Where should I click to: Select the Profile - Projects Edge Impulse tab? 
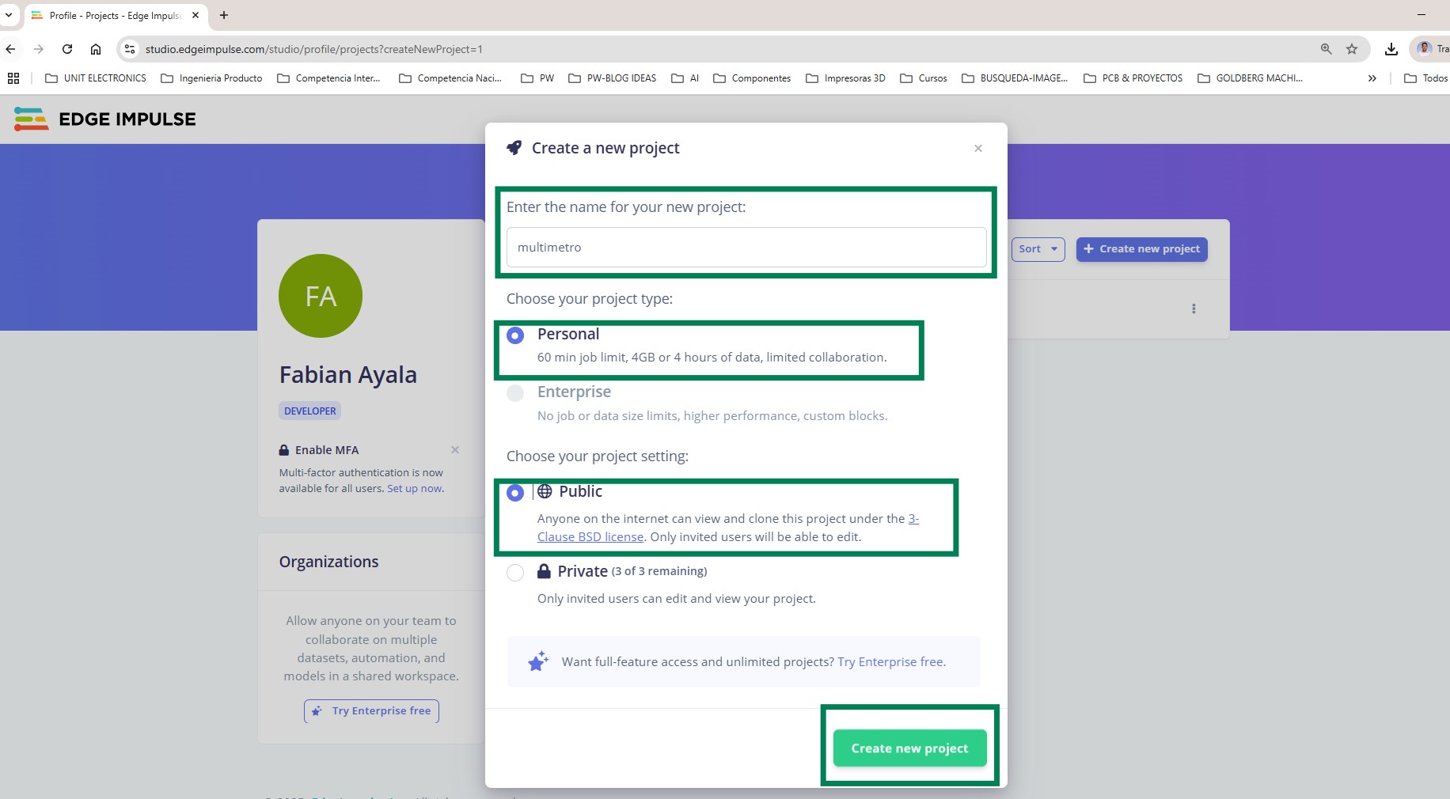pyautogui.click(x=116, y=15)
